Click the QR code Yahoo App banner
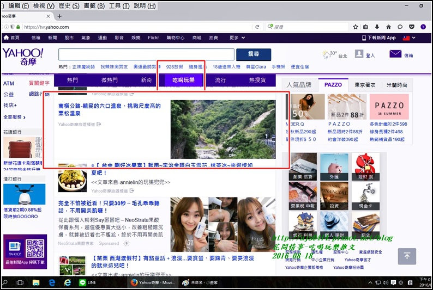Screen dimensions: 433x290 point(25,252)
